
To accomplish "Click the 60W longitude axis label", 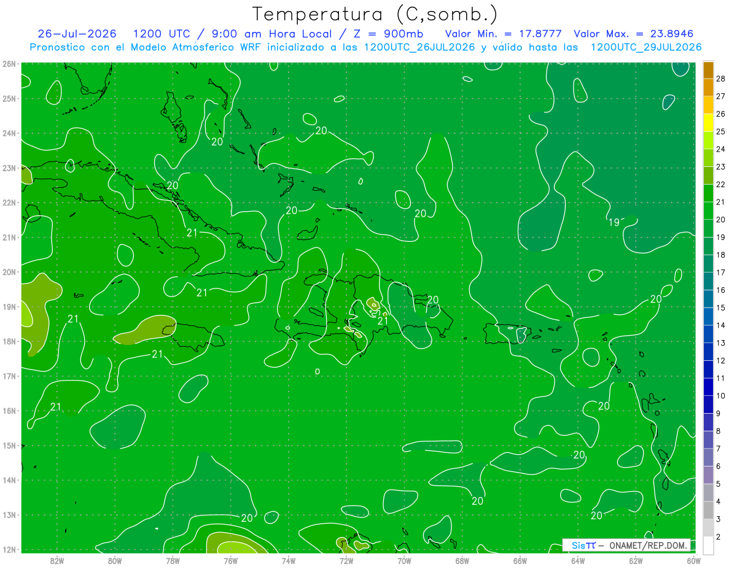I will tap(694, 560).
